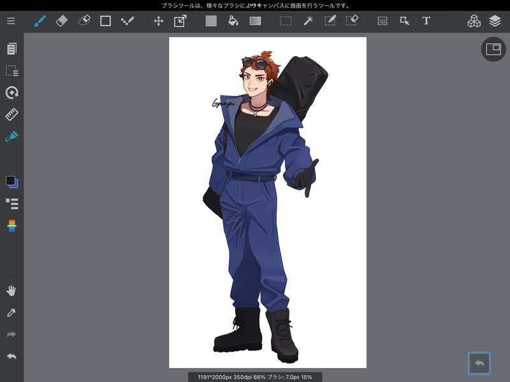Select the dot/pixel pen tool
510x382 pixels.
127,21
